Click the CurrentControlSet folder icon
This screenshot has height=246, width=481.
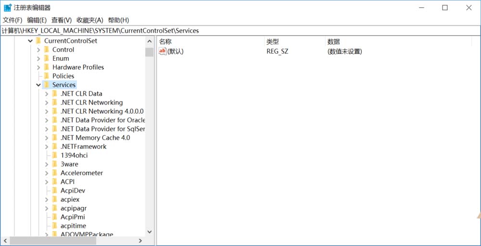38,40
